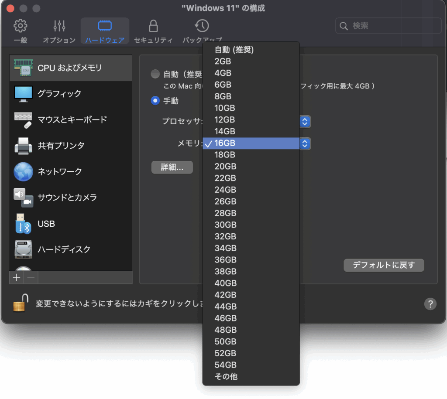Image resolution: width=447 pixels, height=399 pixels.
Task: Select the 自動 radio button
Action: [155, 74]
